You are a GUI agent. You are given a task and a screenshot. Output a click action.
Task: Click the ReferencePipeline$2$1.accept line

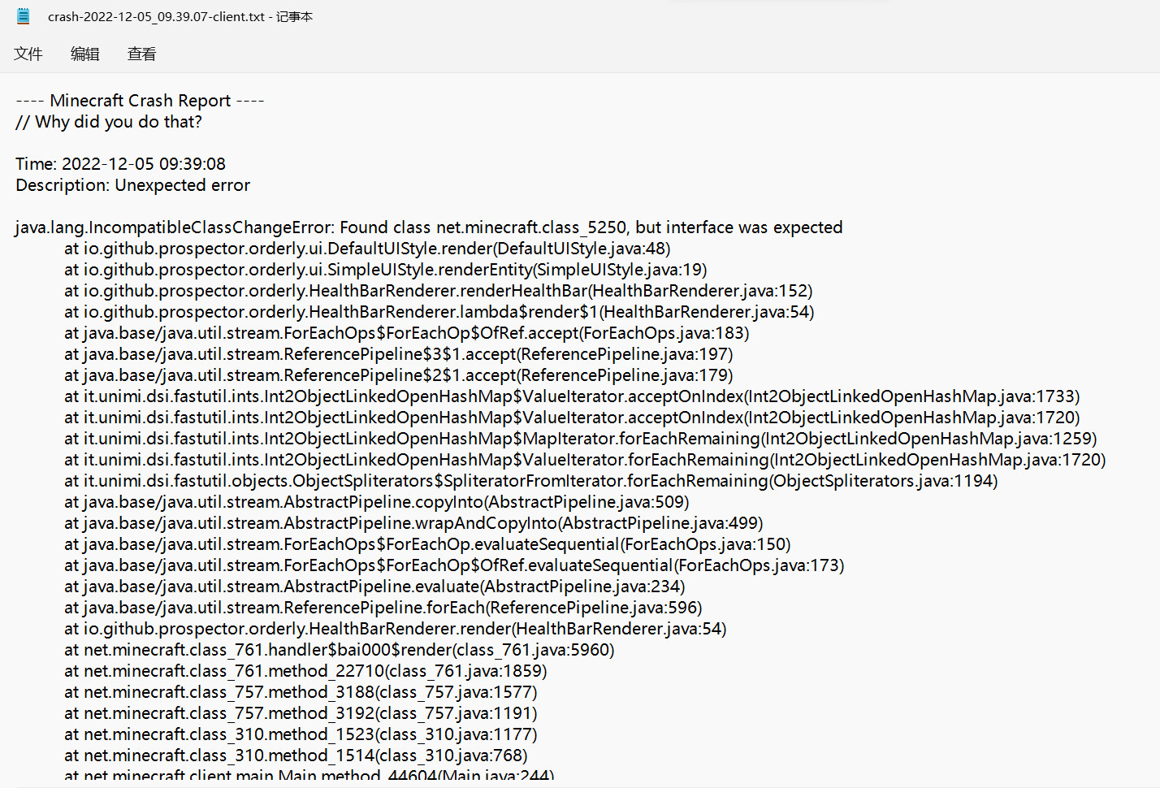399,375
